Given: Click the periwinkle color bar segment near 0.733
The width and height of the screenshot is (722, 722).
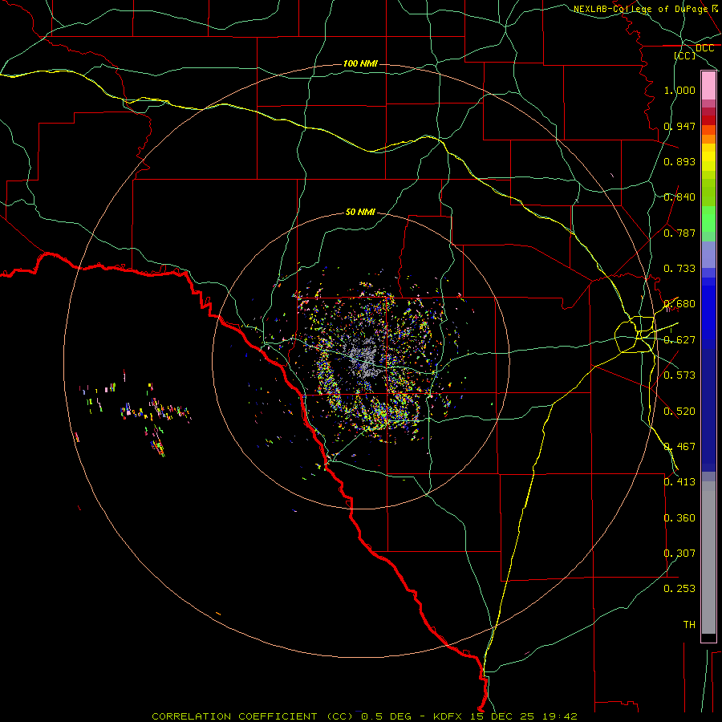Looking at the screenshot, I should 708,255.
